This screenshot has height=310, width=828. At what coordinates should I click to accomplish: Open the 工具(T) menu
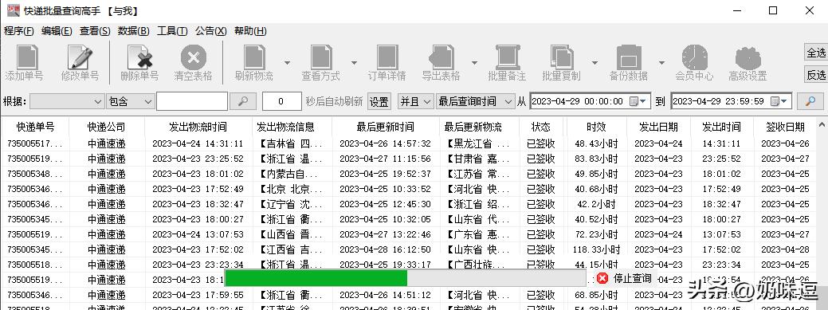pyautogui.click(x=172, y=31)
